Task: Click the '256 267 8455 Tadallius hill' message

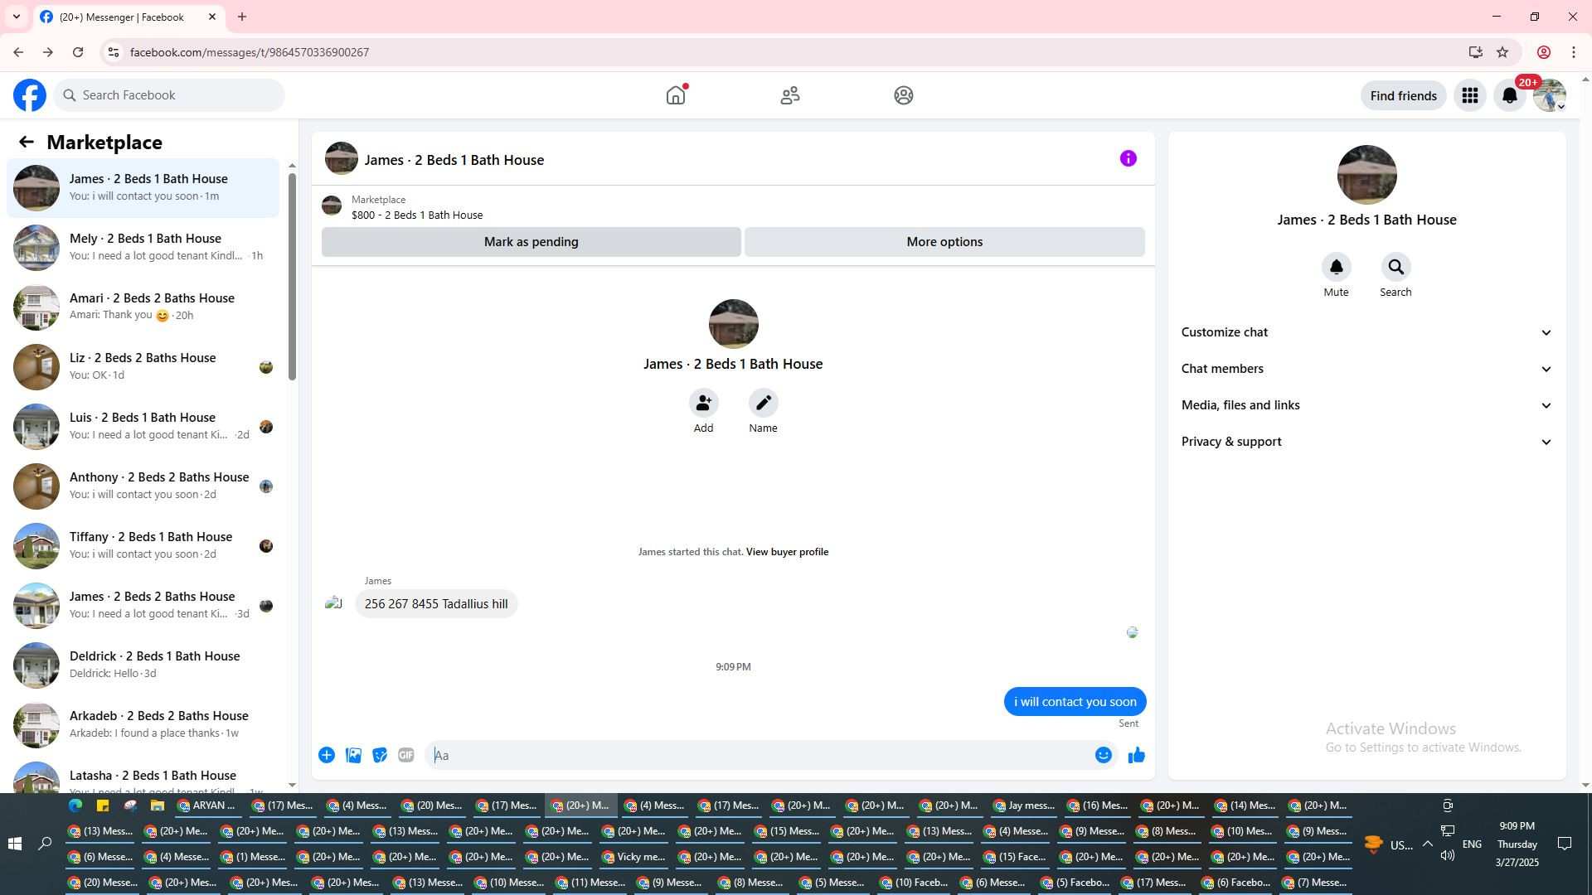Action: point(436,604)
